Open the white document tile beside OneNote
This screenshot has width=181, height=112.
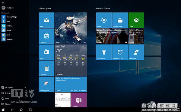tap(63, 100)
